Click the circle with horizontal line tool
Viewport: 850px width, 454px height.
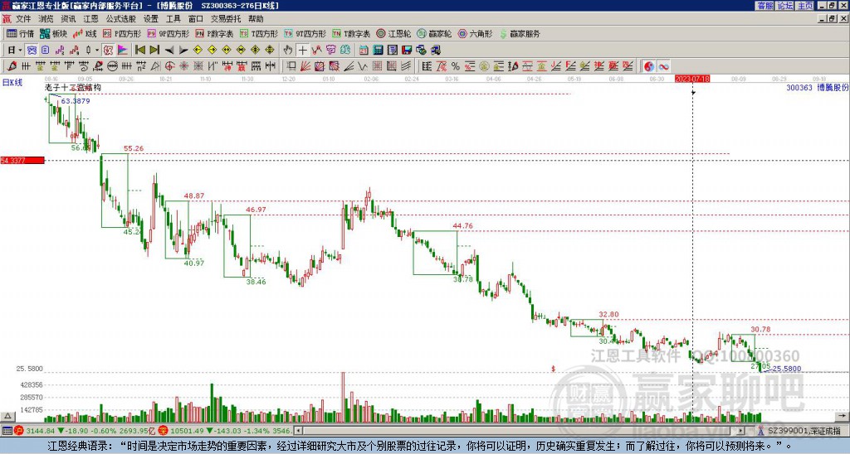[x=112, y=66]
